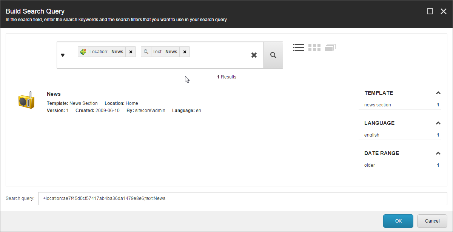Collapse the Template facet section
The width and height of the screenshot is (453, 232).
(438, 93)
